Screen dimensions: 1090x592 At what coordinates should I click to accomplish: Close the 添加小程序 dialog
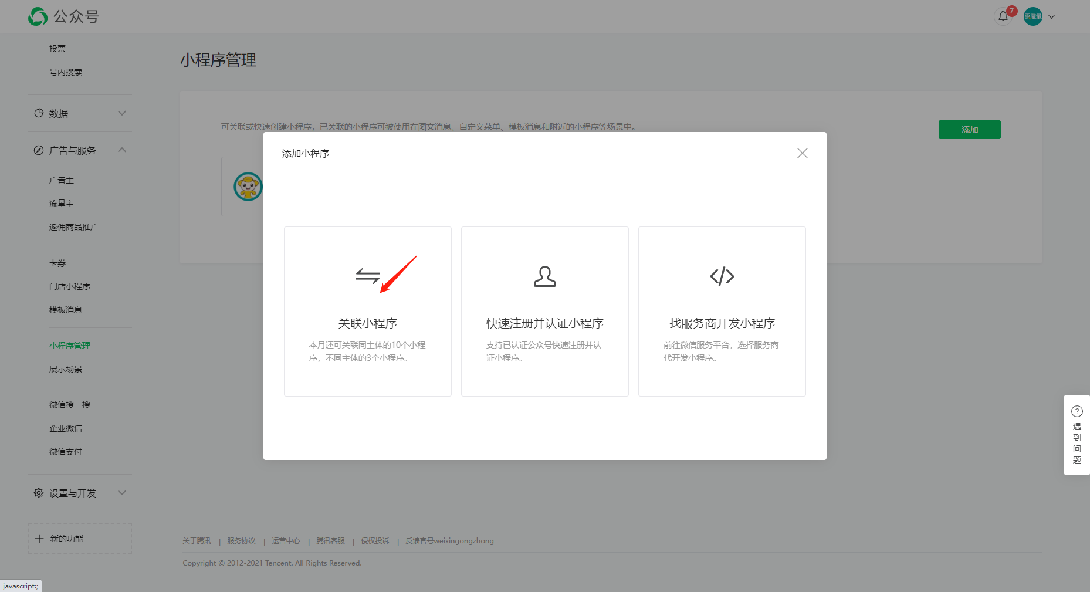(803, 153)
